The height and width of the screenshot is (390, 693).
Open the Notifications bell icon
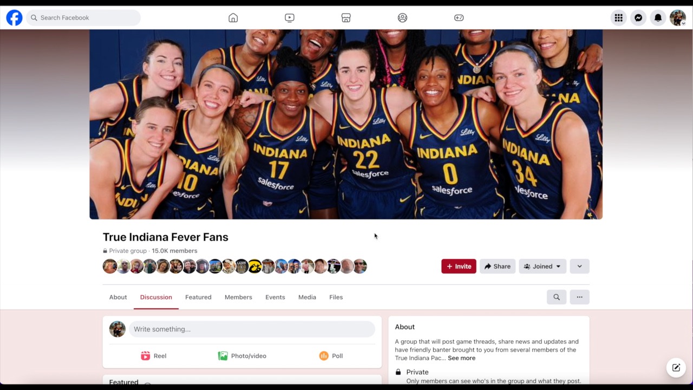(658, 18)
